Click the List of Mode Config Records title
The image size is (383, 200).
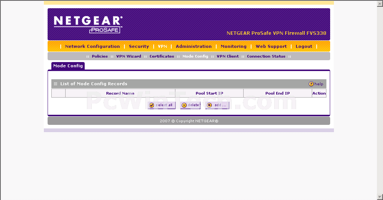tap(94, 84)
